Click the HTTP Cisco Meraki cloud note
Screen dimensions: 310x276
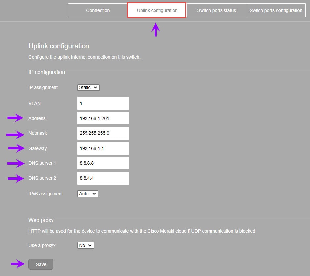coord(142,231)
